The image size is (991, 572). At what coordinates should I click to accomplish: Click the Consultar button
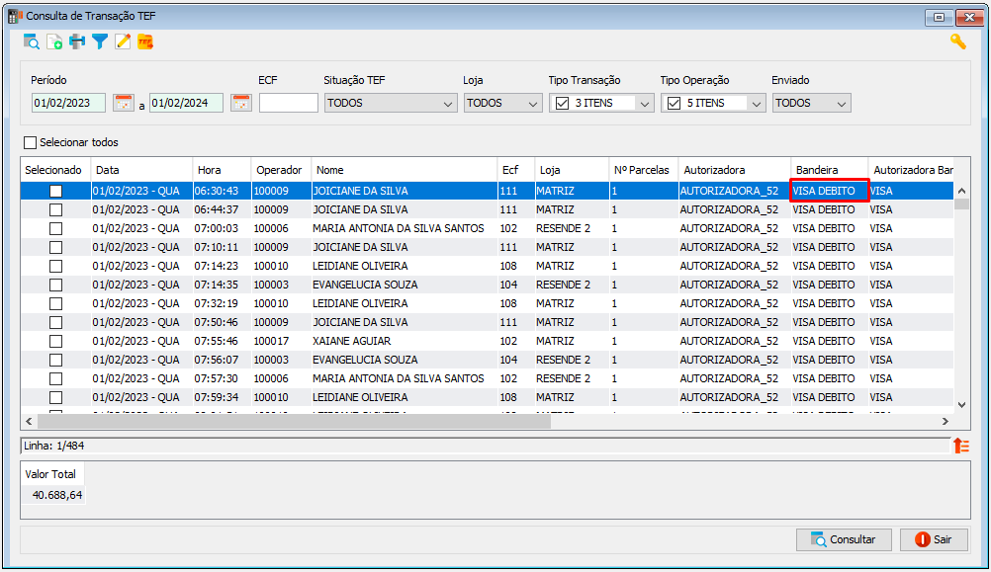click(x=844, y=539)
